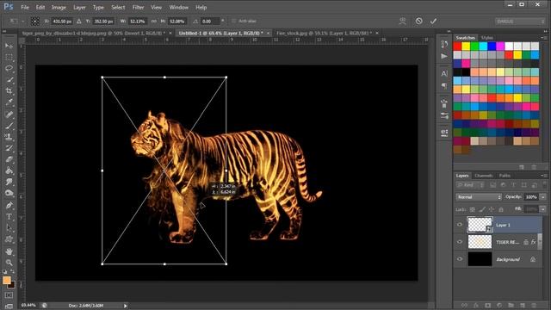Open the Clone Source panel icon
Screen dimensions: 551x310
(444, 133)
